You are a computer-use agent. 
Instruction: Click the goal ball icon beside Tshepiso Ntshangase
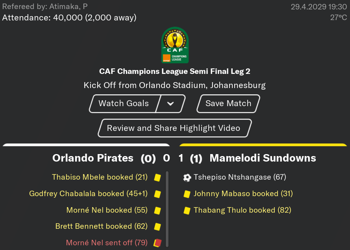point(187,178)
